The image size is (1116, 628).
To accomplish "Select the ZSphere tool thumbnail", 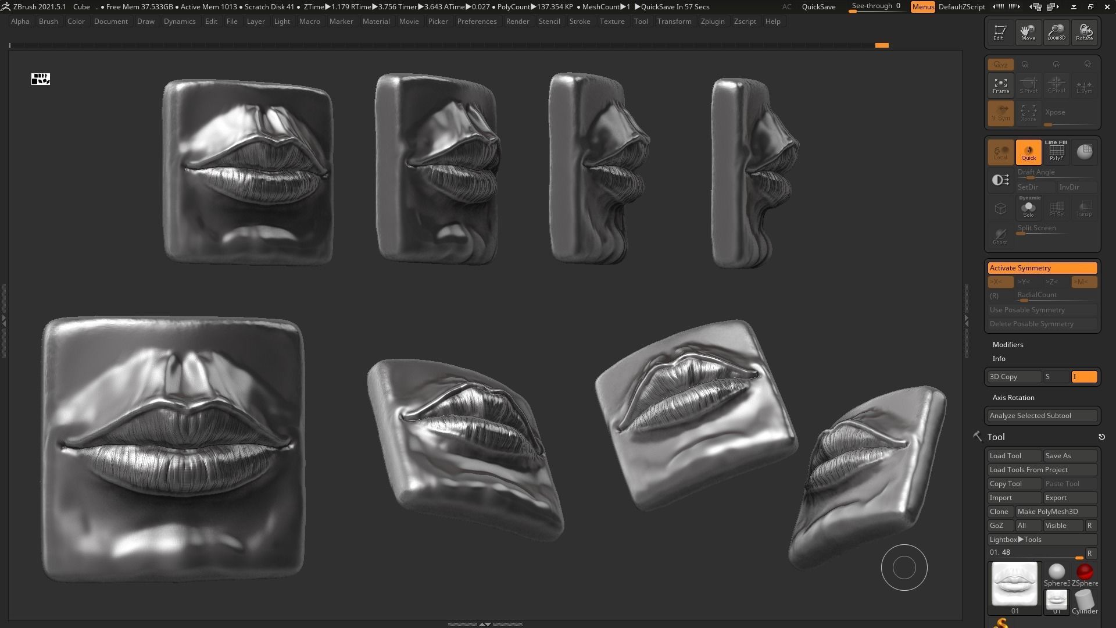I will click(1085, 573).
